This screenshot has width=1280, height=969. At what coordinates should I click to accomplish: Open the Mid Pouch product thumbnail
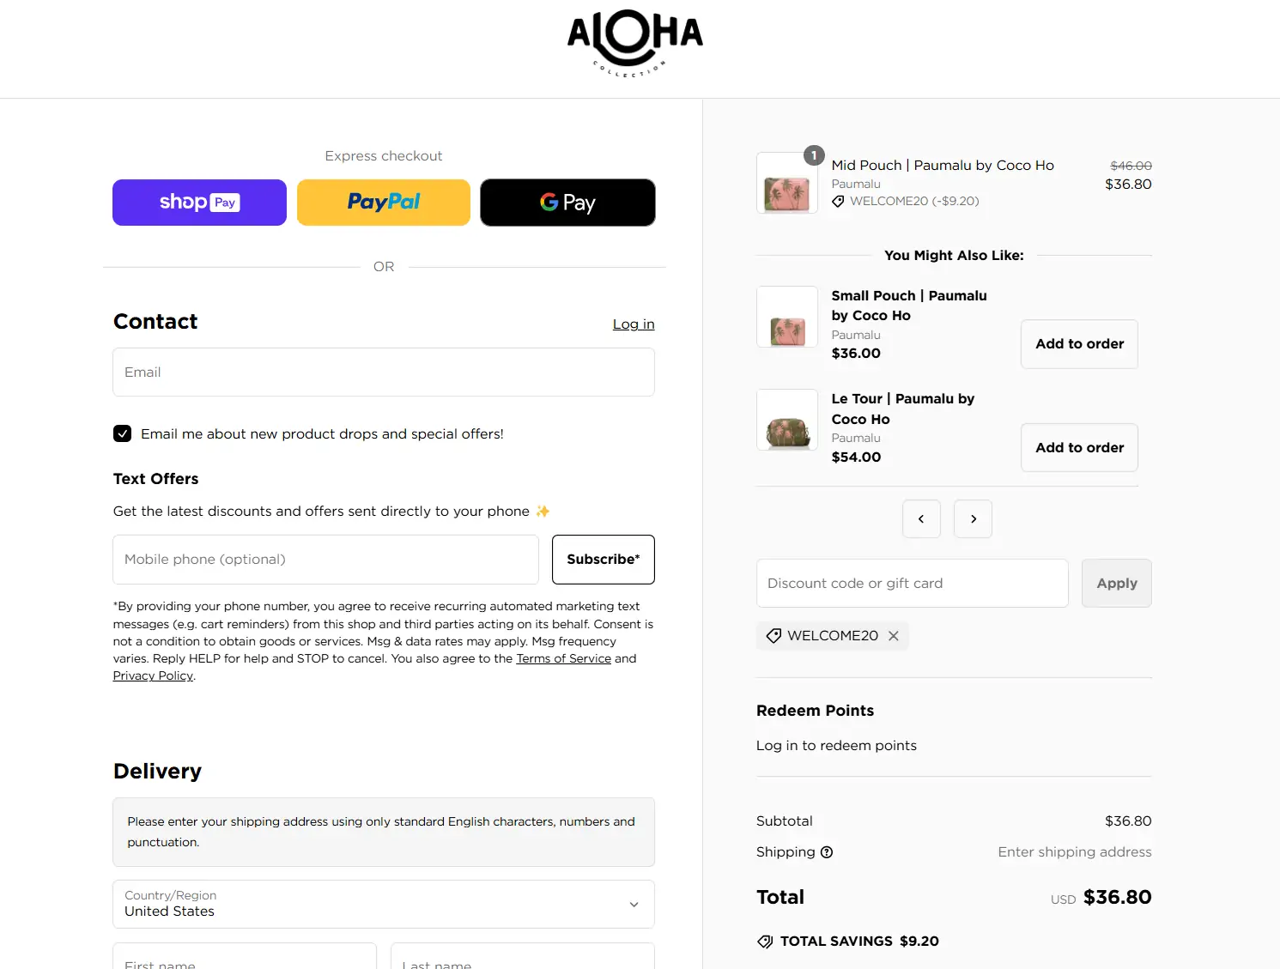click(786, 184)
